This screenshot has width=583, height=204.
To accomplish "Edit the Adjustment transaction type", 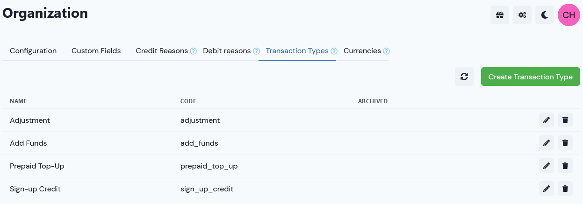I will 546,120.
